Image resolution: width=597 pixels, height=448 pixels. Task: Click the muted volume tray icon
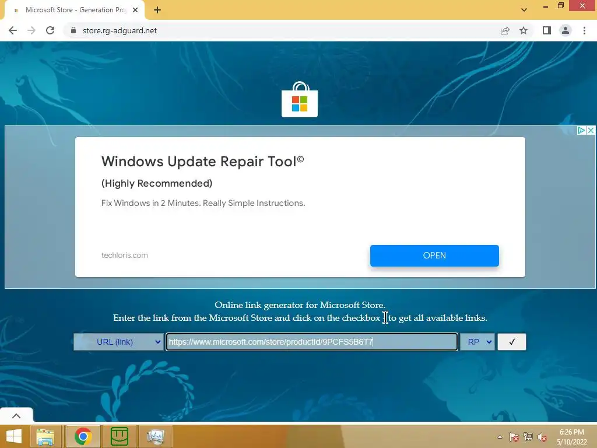(542, 437)
